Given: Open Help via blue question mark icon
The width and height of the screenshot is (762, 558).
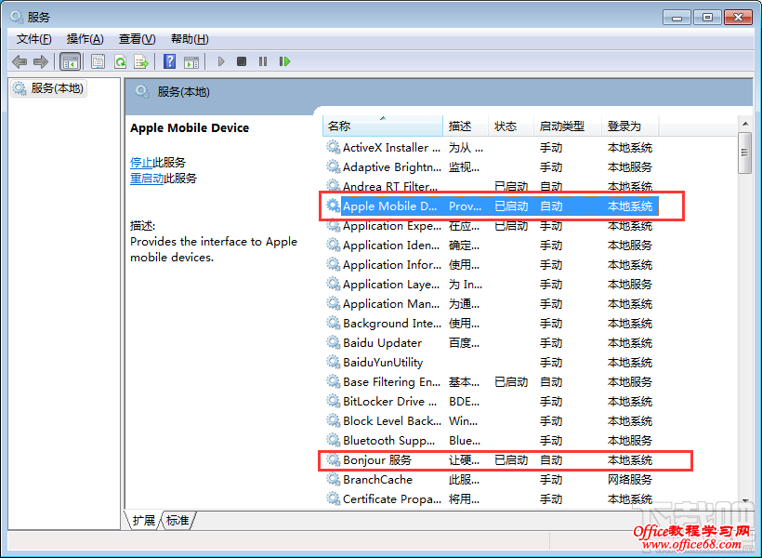Looking at the screenshot, I should [x=169, y=61].
